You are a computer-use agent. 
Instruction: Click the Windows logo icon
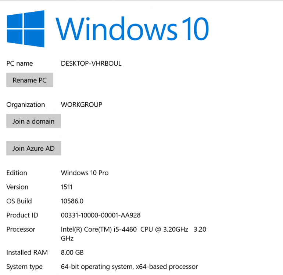(26, 29)
